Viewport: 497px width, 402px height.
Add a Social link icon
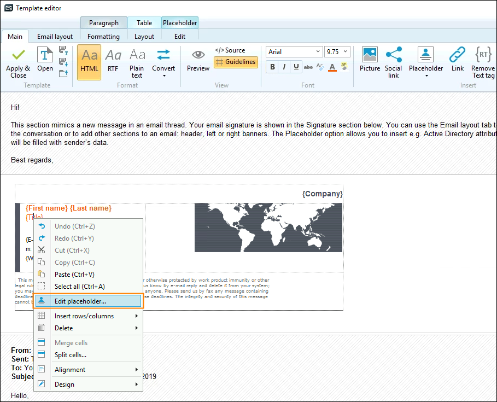click(x=394, y=55)
